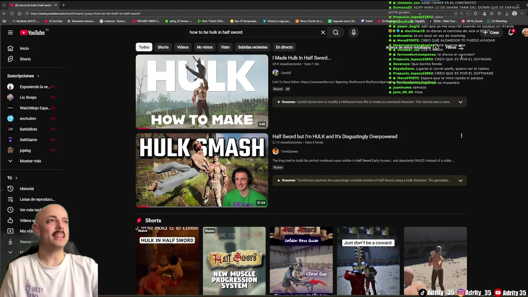Open a new browser tab
The height and width of the screenshot is (297, 528).
tap(63, 5)
